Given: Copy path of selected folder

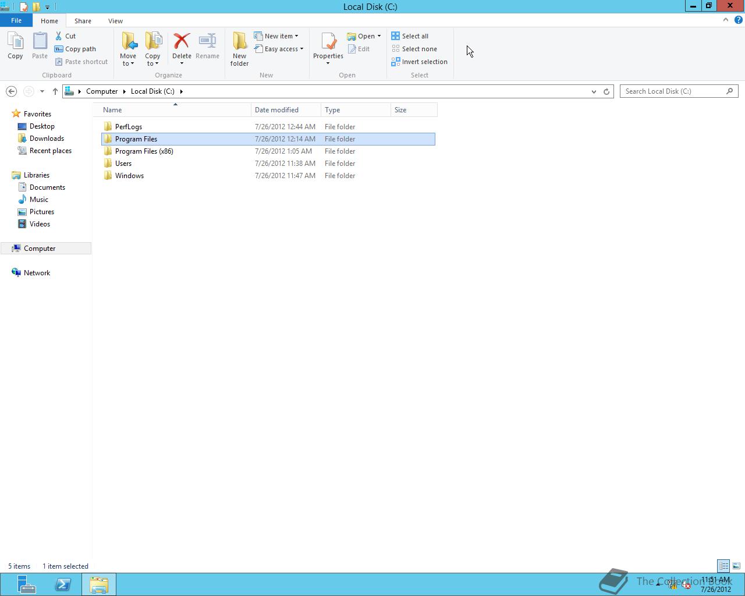Looking at the screenshot, I should [75, 49].
